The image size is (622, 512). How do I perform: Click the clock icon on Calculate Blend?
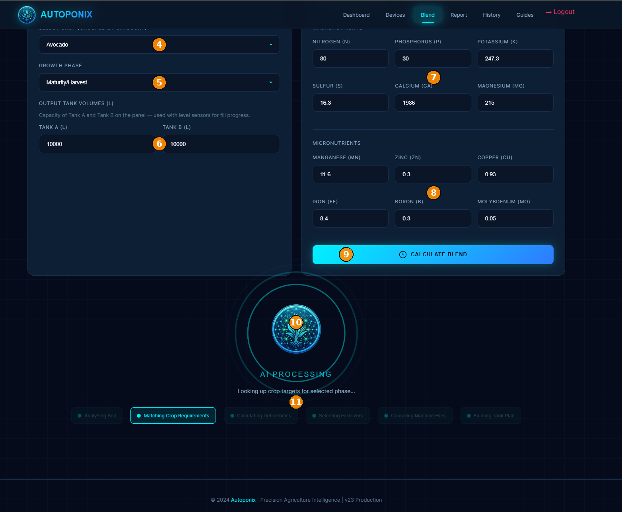click(403, 255)
